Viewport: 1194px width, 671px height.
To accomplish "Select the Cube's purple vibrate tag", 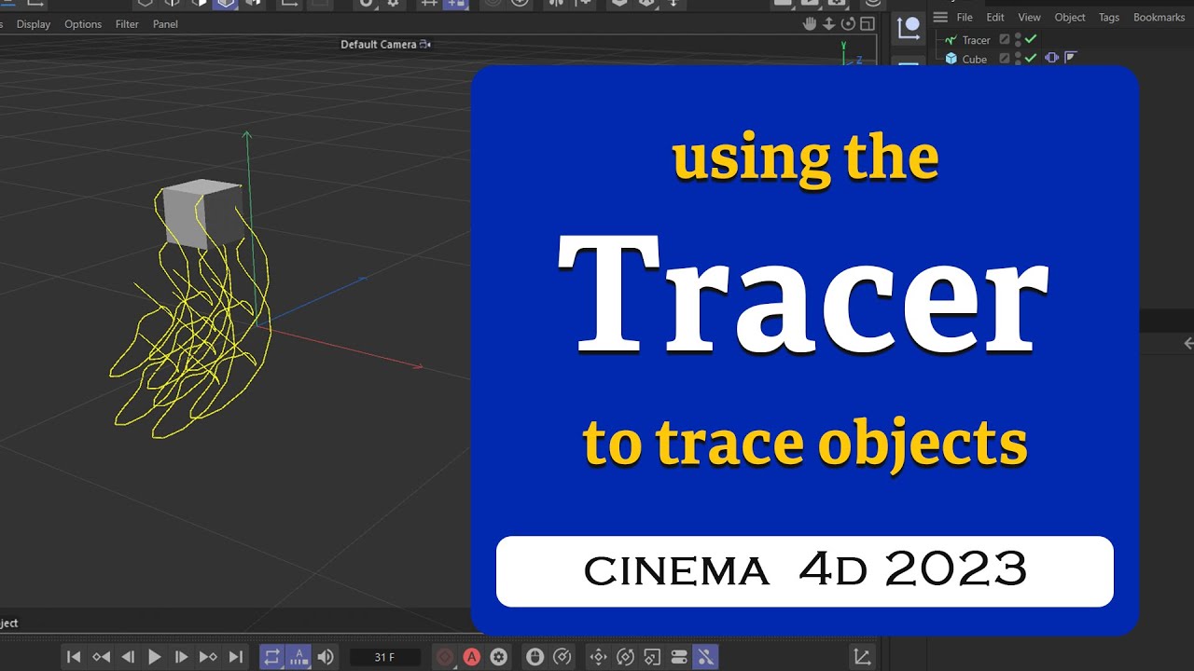I will coord(1052,59).
